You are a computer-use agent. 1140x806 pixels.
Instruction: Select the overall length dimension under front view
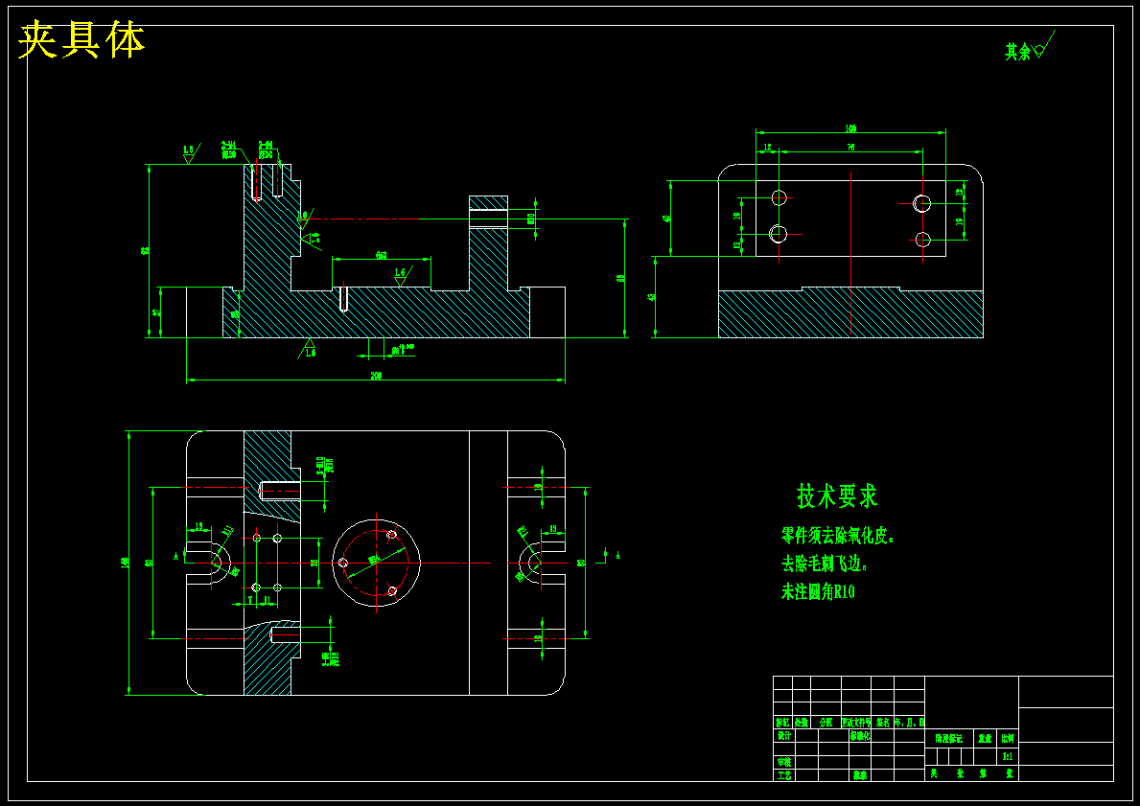(x=376, y=376)
